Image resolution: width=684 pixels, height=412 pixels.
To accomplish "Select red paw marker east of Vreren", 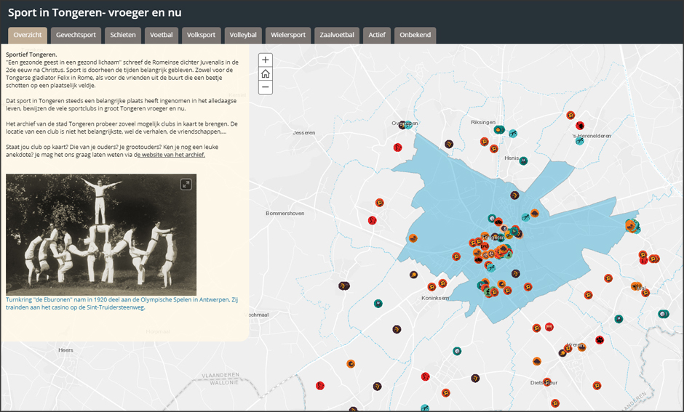I will pos(600,340).
